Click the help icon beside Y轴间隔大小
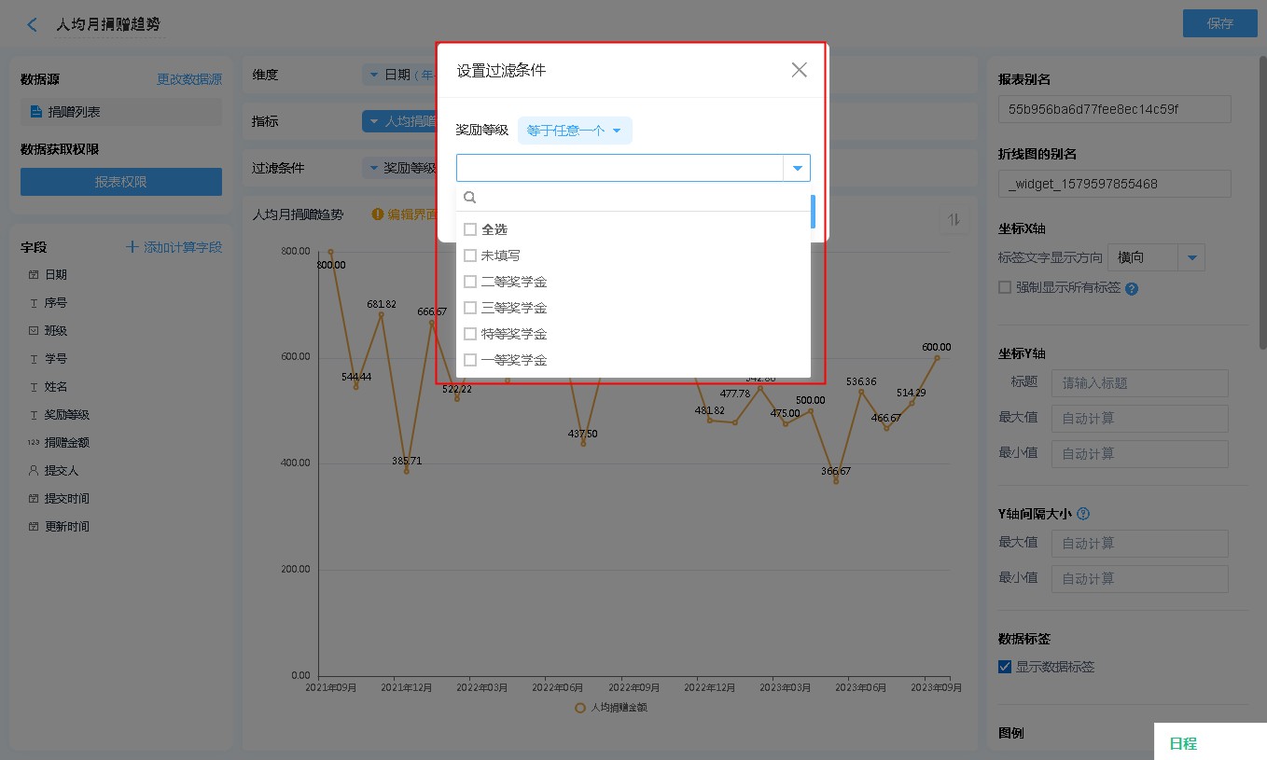 tap(1083, 514)
